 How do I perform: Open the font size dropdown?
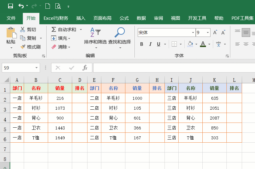207,33
